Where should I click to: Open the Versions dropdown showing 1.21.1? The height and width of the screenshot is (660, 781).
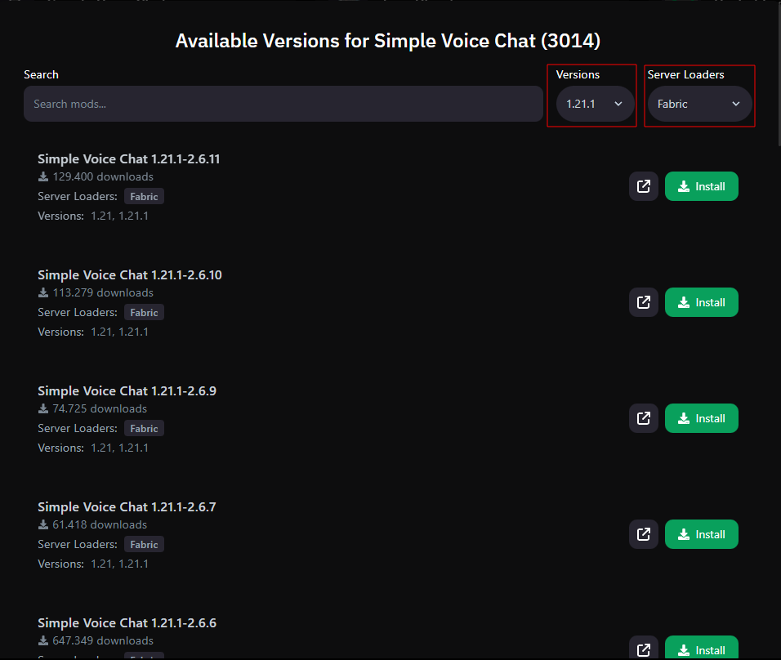591,104
